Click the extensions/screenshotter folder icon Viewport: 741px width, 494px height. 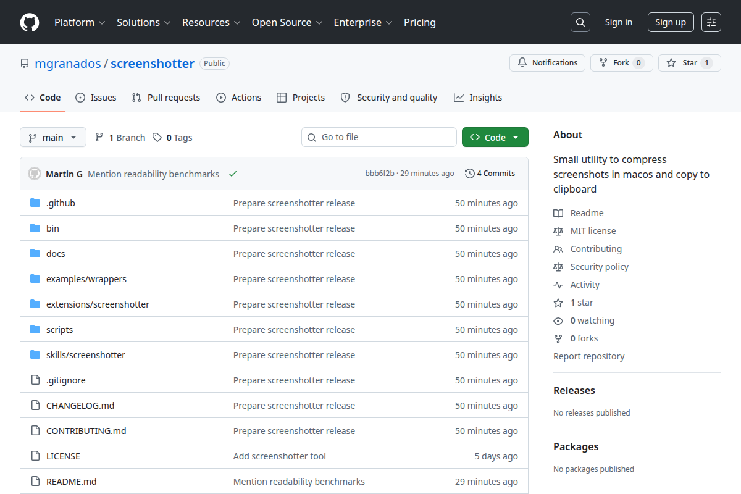[x=35, y=304]
